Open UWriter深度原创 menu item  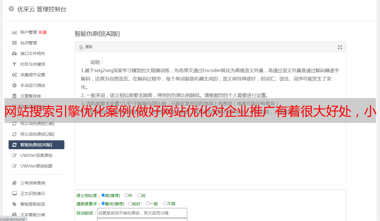tap(36, 155)
